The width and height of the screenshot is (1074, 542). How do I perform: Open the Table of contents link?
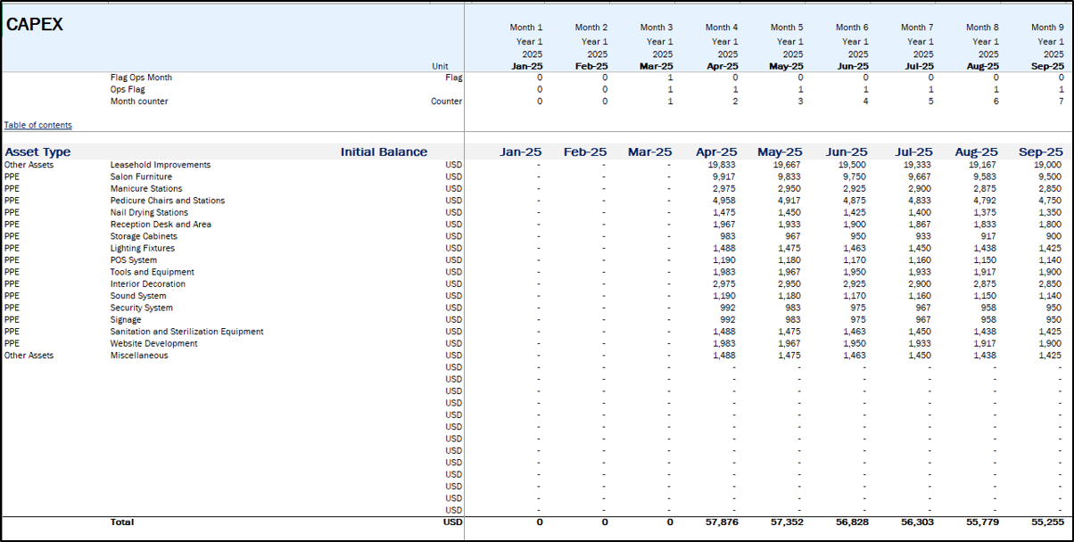(38, 126)
